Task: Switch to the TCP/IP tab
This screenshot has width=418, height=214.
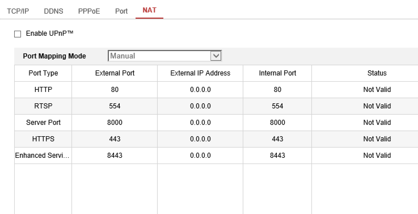Action: (18, 11)
